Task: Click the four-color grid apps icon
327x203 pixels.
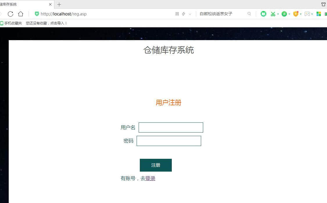Action: coord(319,14)
